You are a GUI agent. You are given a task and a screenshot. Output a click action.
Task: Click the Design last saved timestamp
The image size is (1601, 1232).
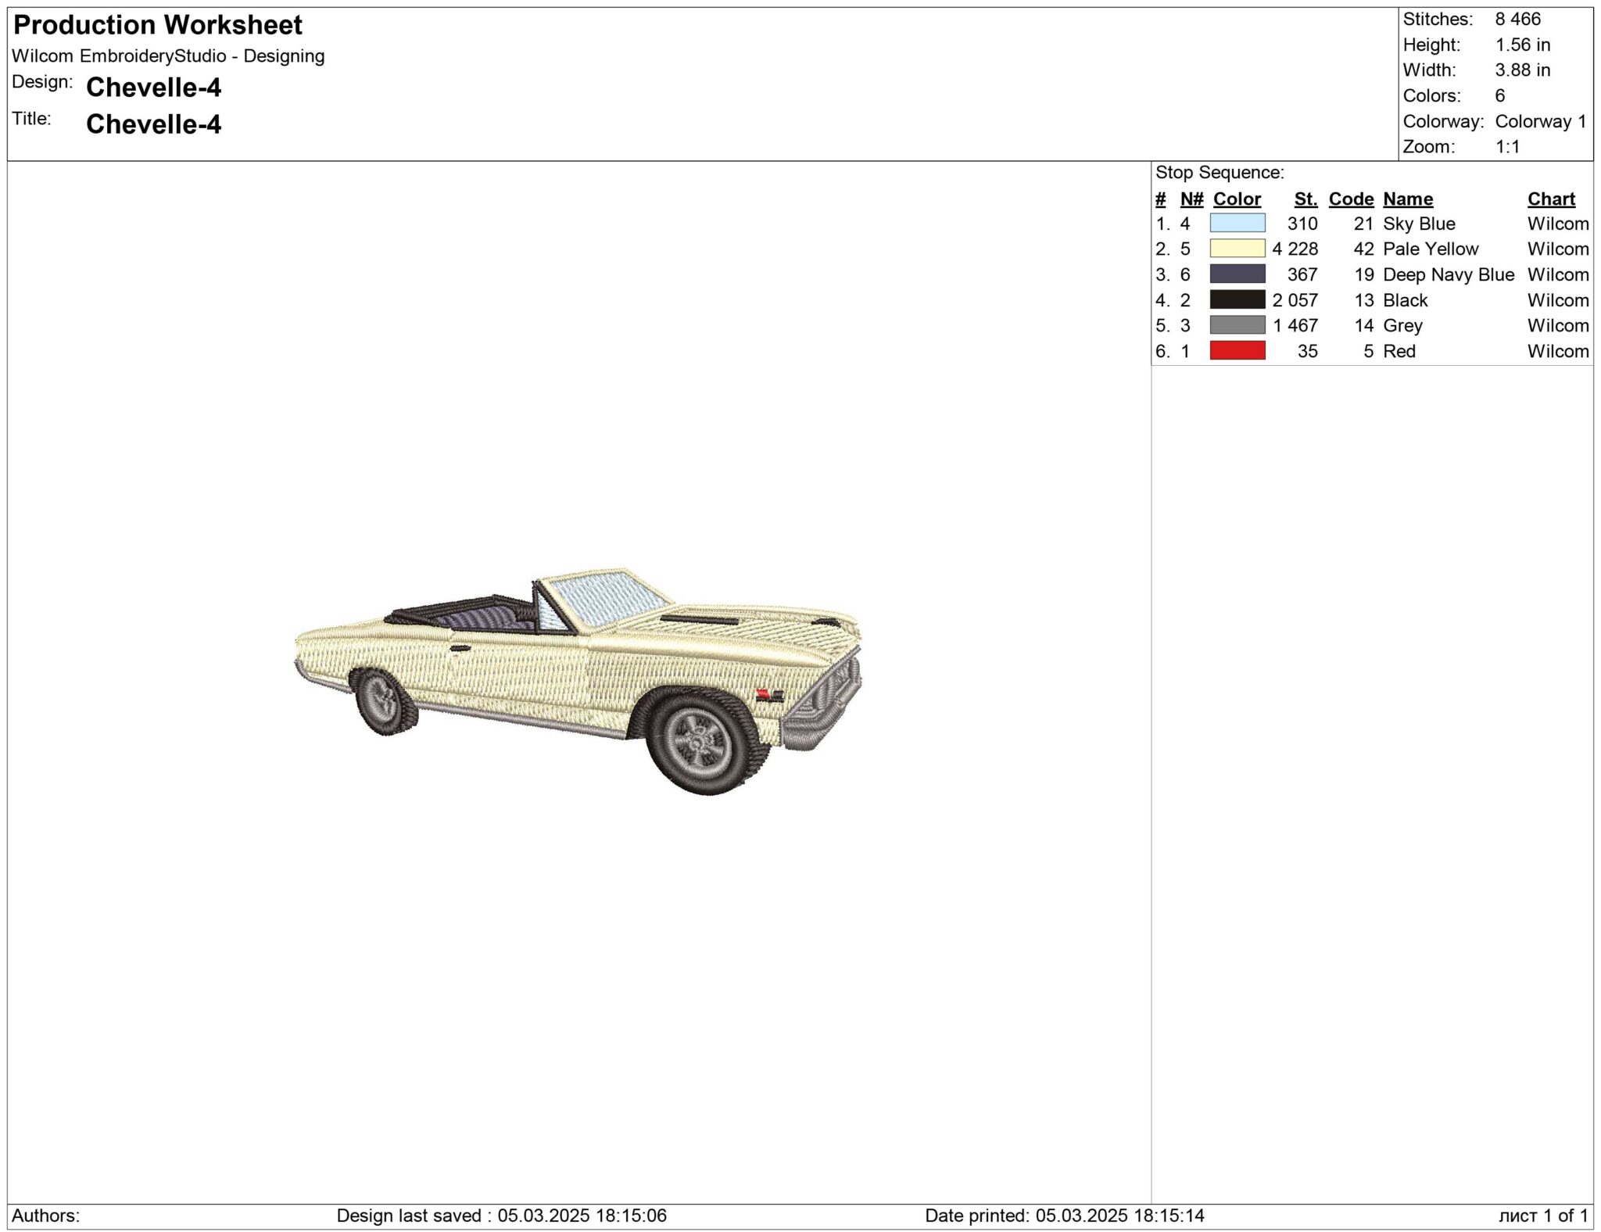point(501,1216)
